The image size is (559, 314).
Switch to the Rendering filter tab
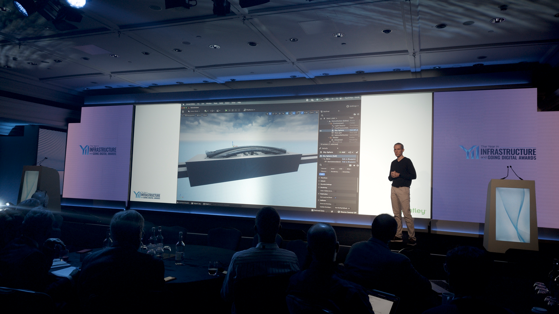coord(334,172)
